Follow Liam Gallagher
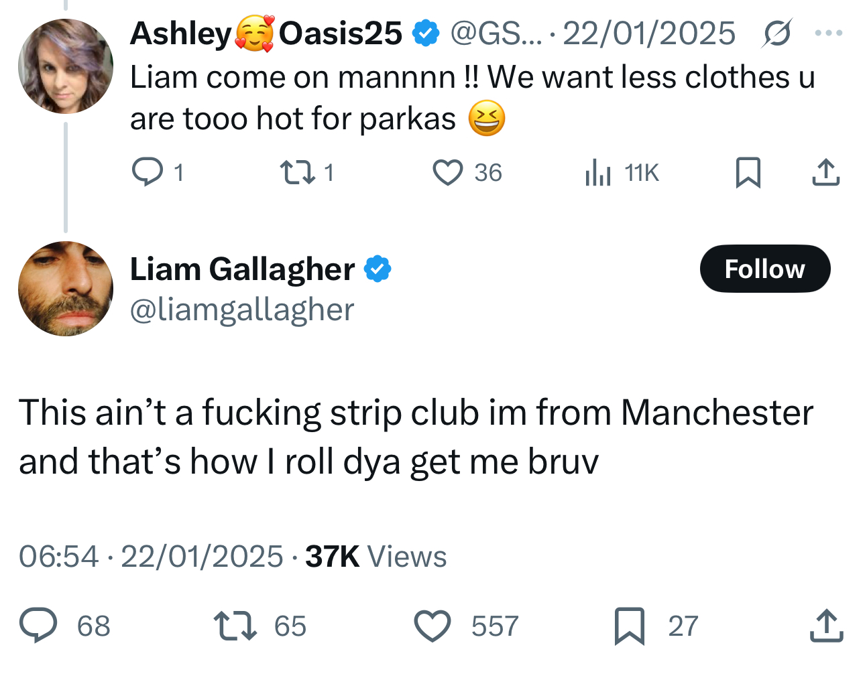Viewport: 865px width, 682px height. tap(765, 269)
